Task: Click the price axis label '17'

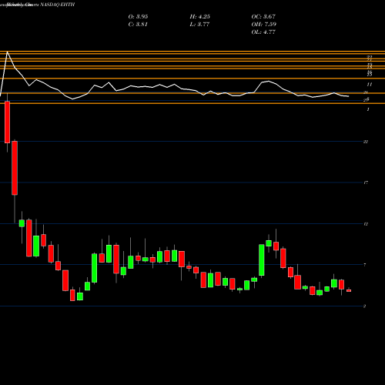Action: click(x=366, y=182)
